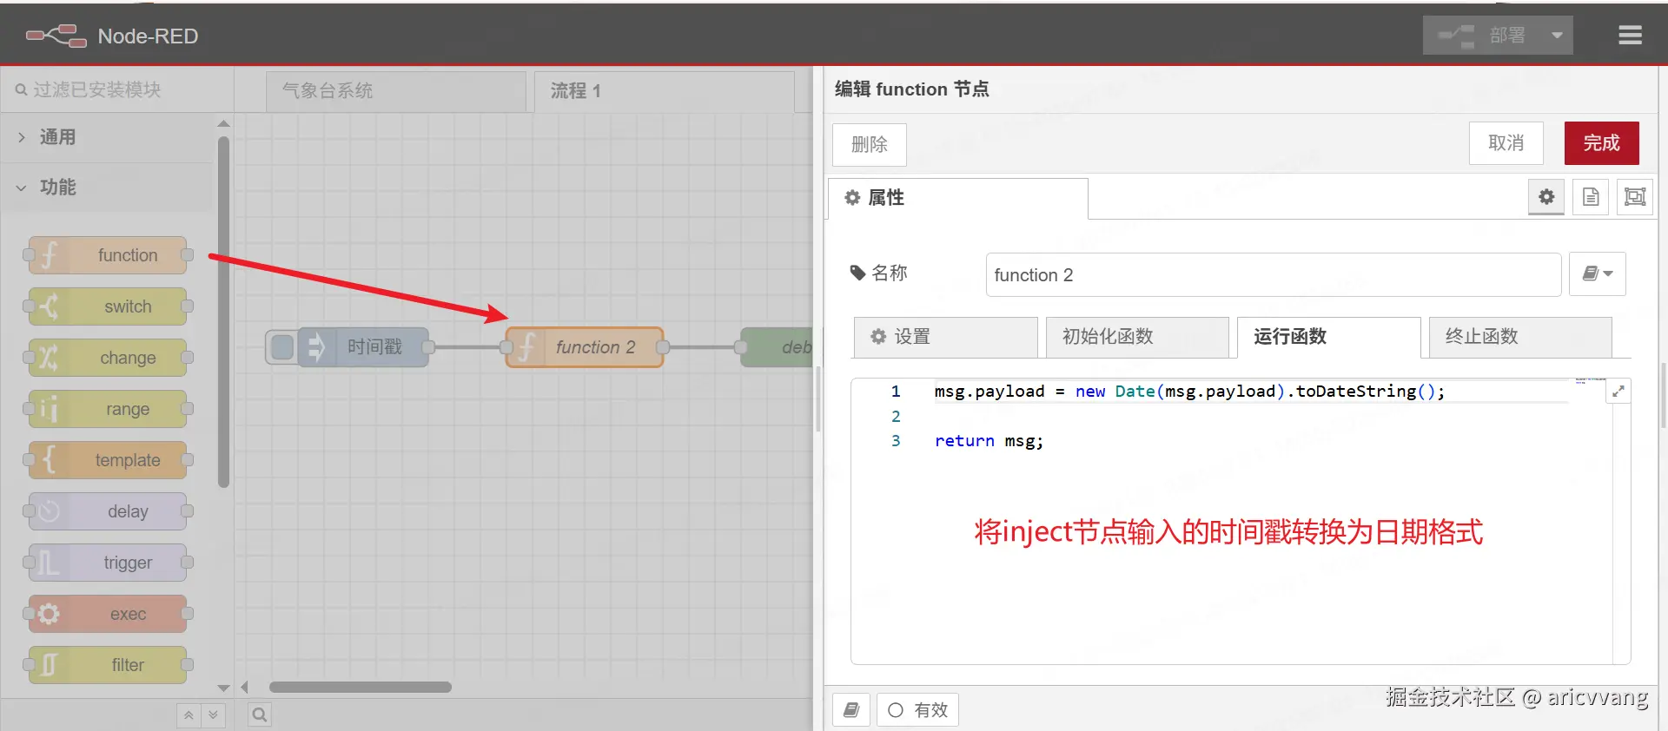The width and height of the screenshot is (1668, 731).
Task: Select the range node in palette
Action: [108, 409]
